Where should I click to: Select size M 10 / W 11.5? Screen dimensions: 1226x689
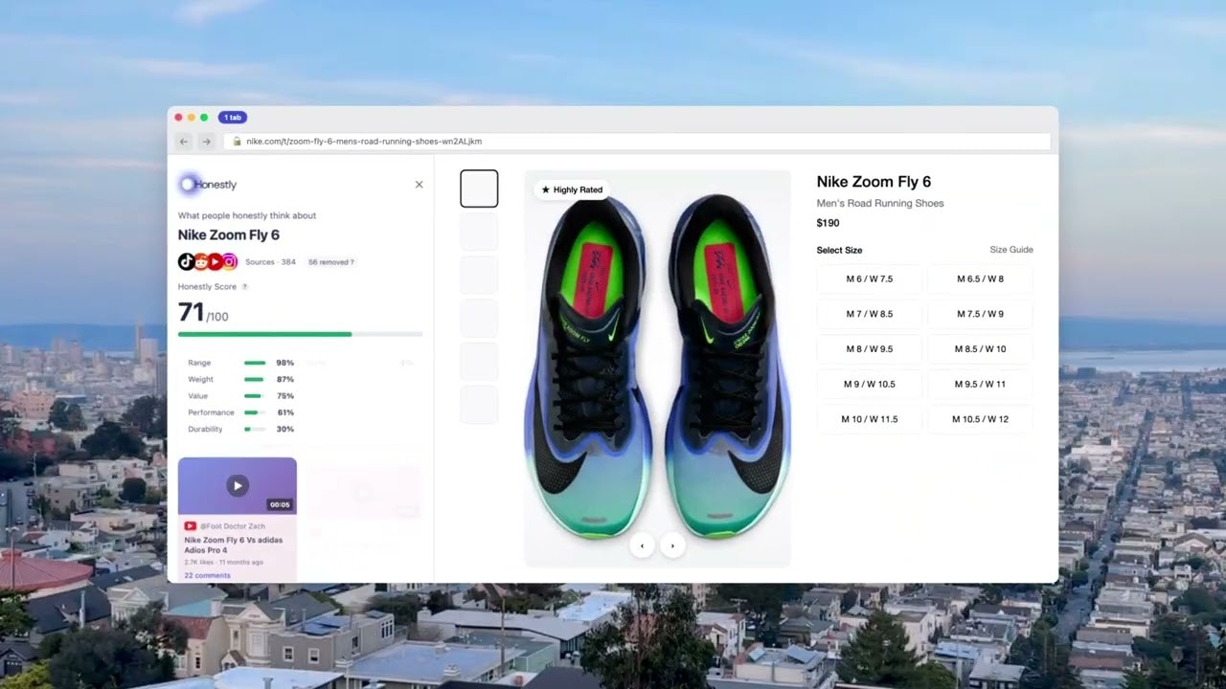(869, 419)
